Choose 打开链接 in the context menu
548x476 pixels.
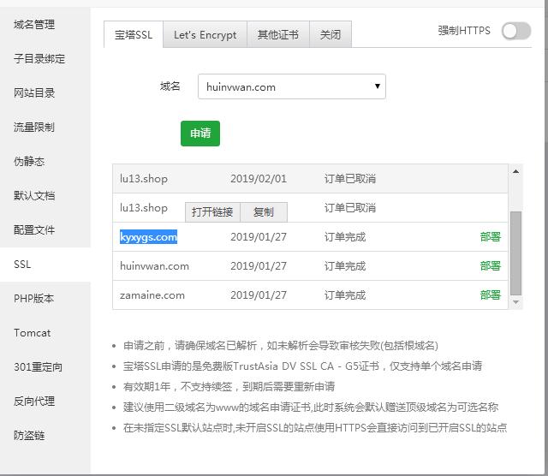[212, 212]
